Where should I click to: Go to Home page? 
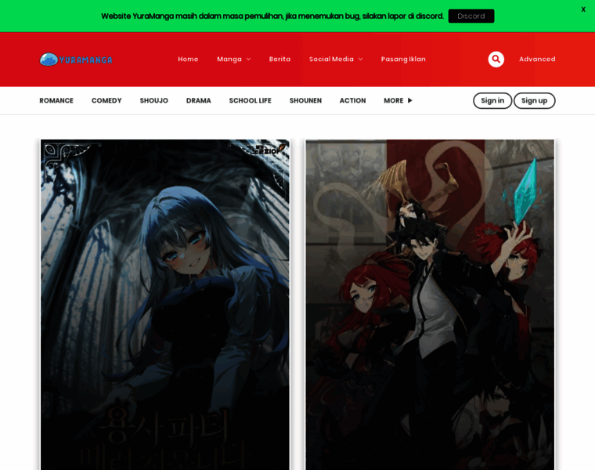188,60
